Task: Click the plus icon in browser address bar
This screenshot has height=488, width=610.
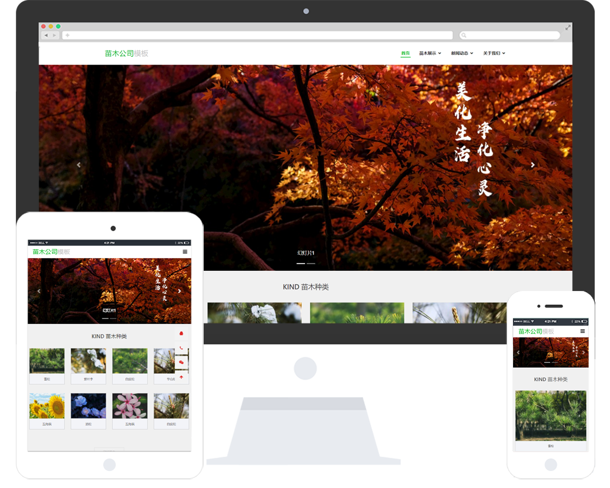Action: point(67,35)
